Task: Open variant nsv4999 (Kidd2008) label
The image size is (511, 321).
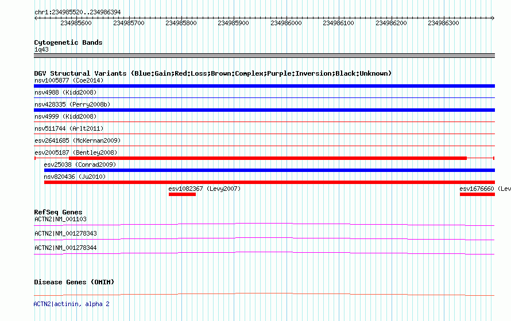Action: click(x=65, y=116)
